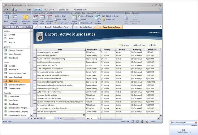Open View dropdown in status bar
This screenshot has height=135, width=198.
153,121
